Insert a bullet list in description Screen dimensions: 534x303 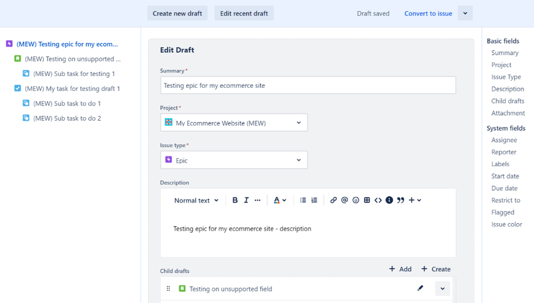[303, 201]
